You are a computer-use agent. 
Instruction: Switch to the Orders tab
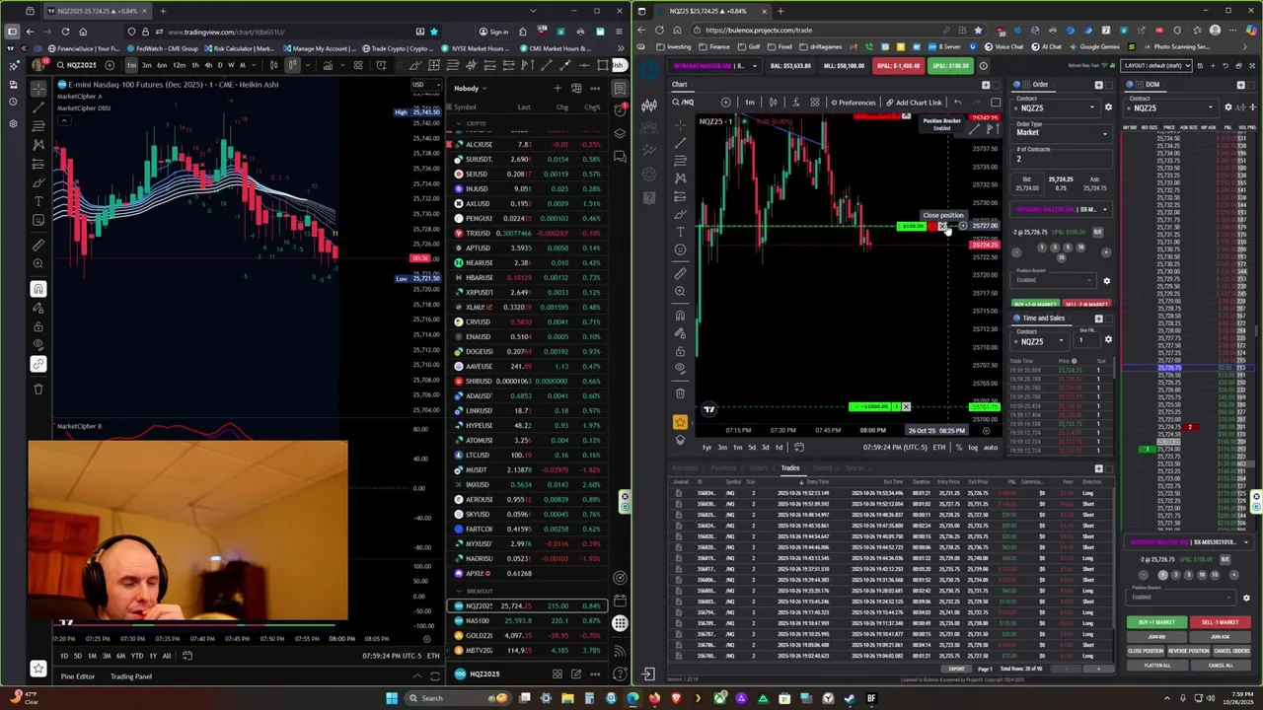click(758, 468)
